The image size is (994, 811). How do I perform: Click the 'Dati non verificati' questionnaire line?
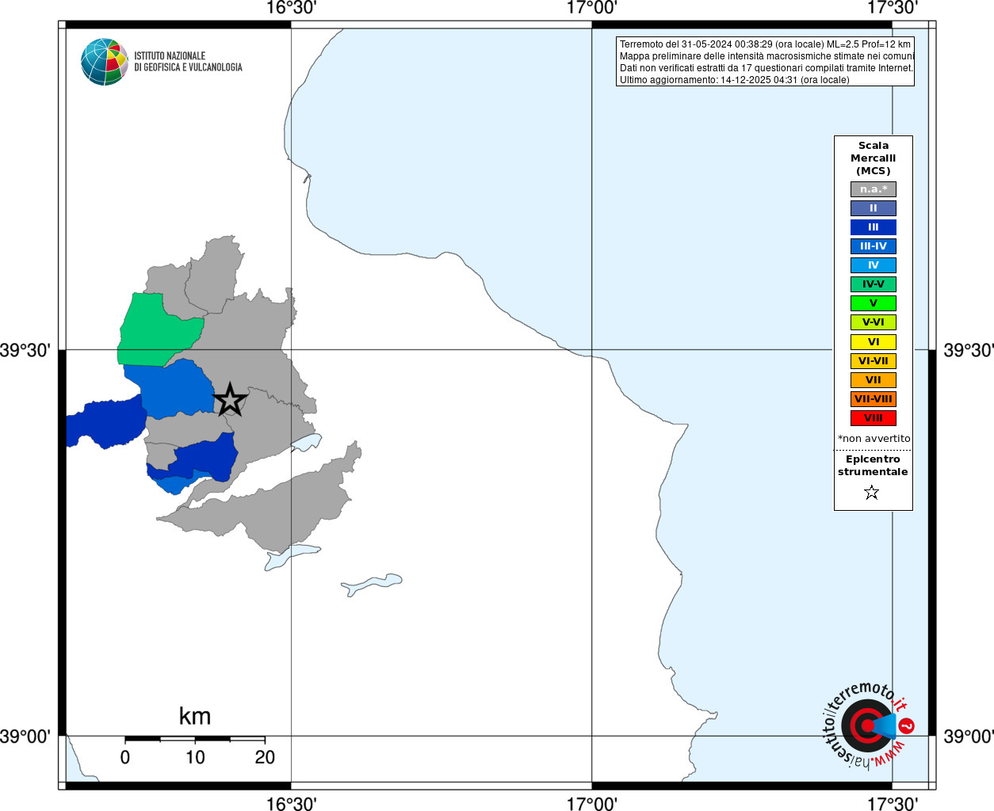[766, 68]
